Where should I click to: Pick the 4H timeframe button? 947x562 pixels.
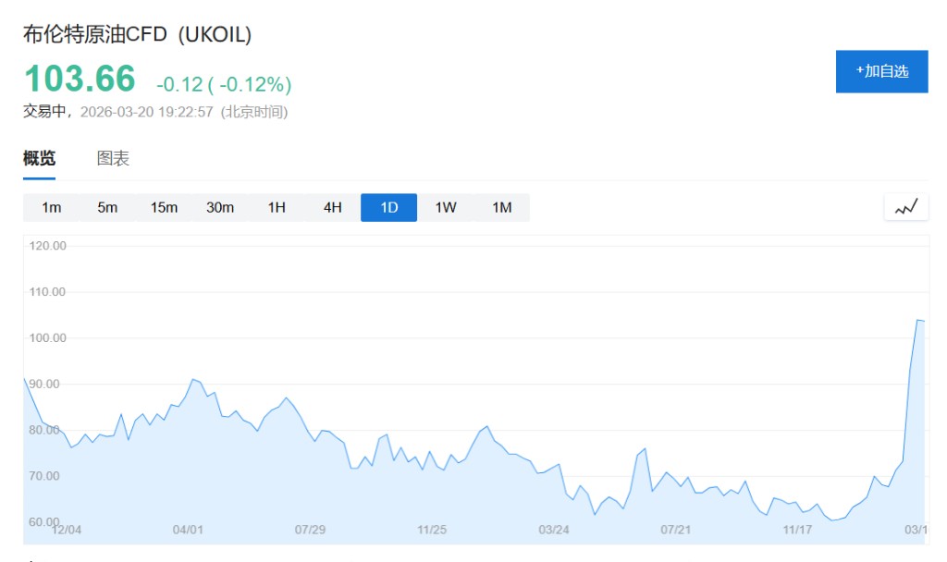tap(333, 207)
